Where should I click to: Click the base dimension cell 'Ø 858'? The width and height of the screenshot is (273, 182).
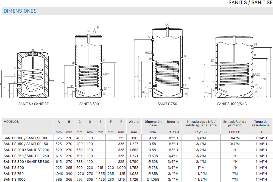click(153, 174)
